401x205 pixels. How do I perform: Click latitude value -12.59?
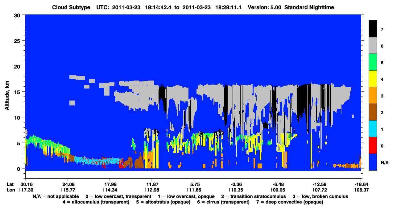[319, 184]
